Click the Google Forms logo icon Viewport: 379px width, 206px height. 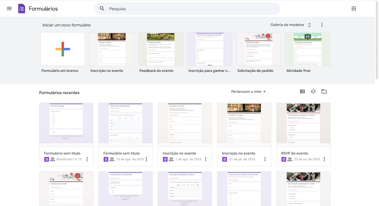tap(22, 9)
